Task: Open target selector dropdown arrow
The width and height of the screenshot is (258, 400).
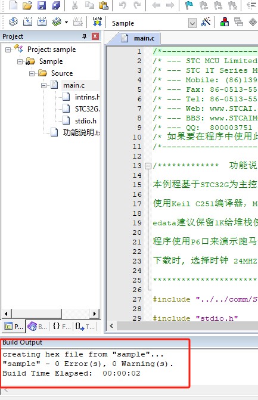Action: pyautogui.click(x=192, y=23)
